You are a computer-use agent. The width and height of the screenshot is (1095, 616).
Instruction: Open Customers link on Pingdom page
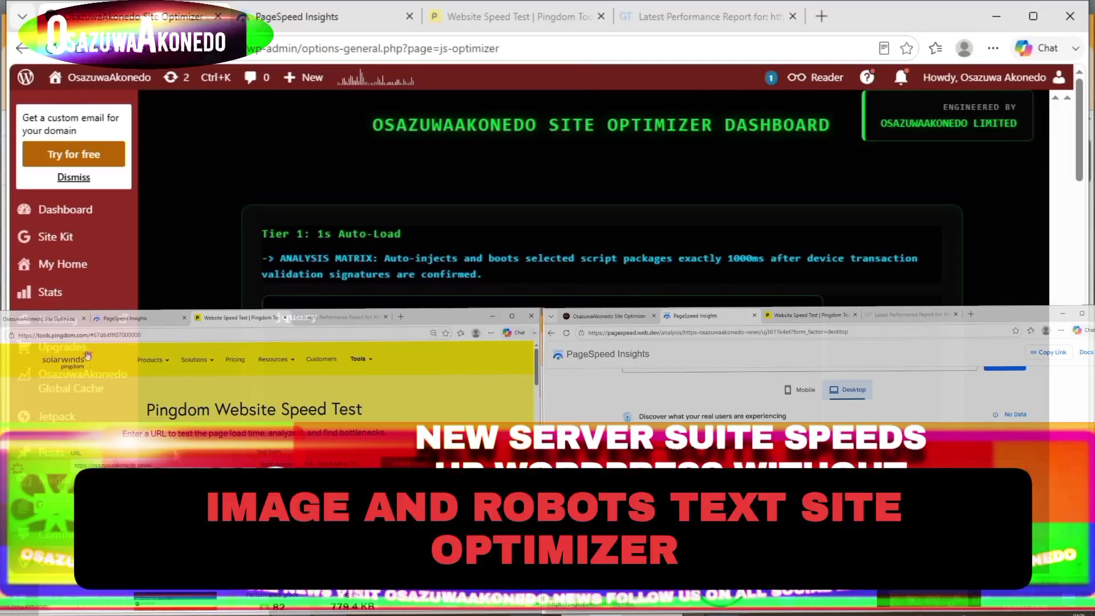pyautogui.click(x=321, y=359)
